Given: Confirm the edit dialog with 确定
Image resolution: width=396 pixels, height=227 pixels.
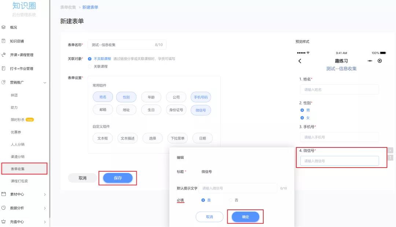Looking at the screenshot, I should click(245, 217).
